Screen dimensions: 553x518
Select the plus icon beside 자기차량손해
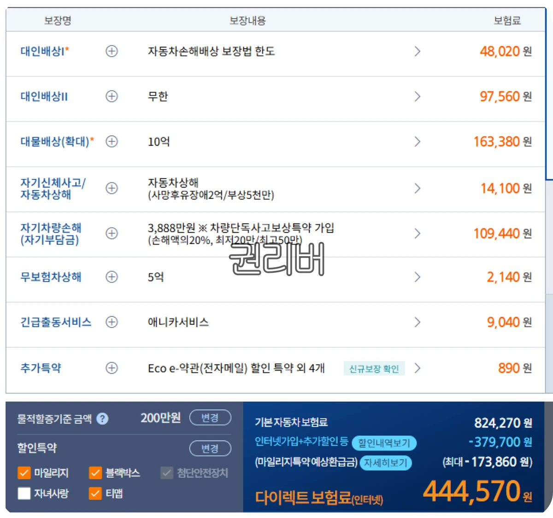pyautogui.click(x=111, y=234)
